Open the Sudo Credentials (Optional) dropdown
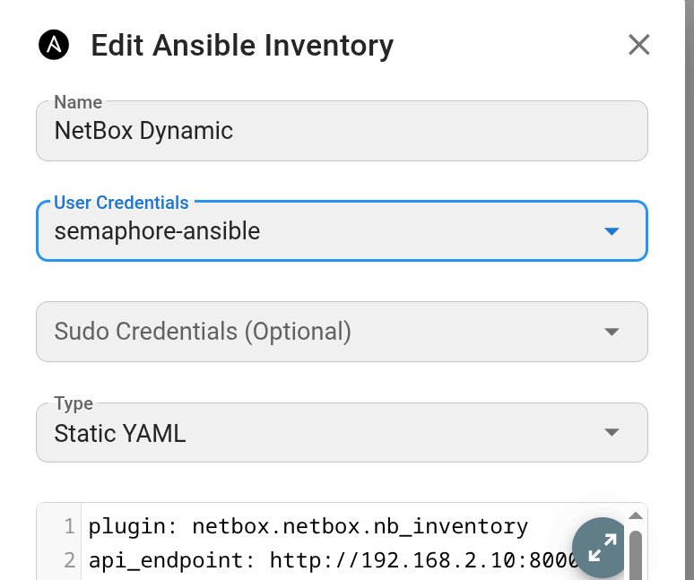 point(342,332)
